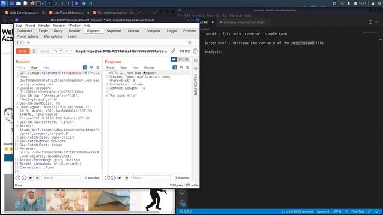Open VS Code Accounts icon
Viewport: 383px width, 215px height.
coord(182,192)
